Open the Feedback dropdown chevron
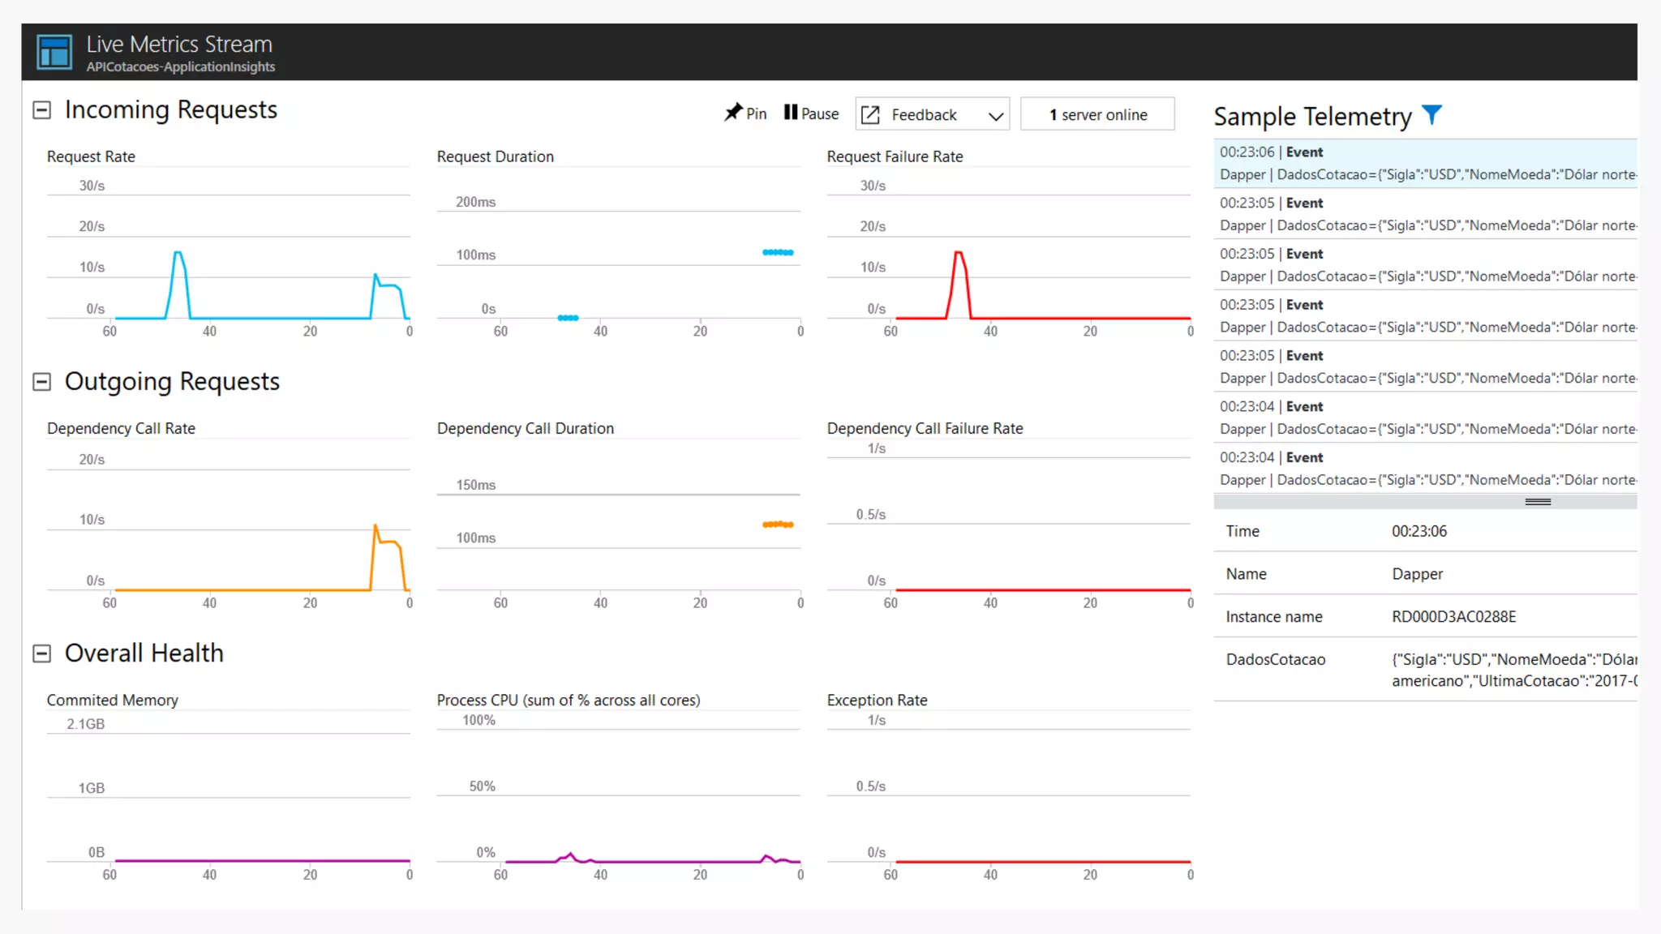This screenshot has width=1661, height=934. 996,115
